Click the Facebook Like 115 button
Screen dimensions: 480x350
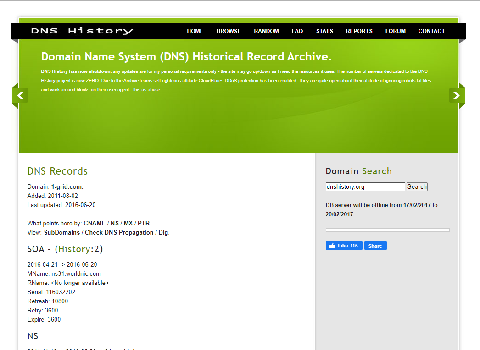click(x=344, y=246)
